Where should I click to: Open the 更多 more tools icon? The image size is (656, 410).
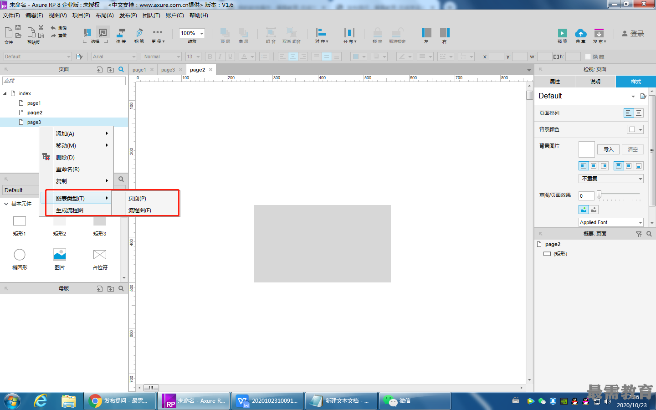point(158,32)
